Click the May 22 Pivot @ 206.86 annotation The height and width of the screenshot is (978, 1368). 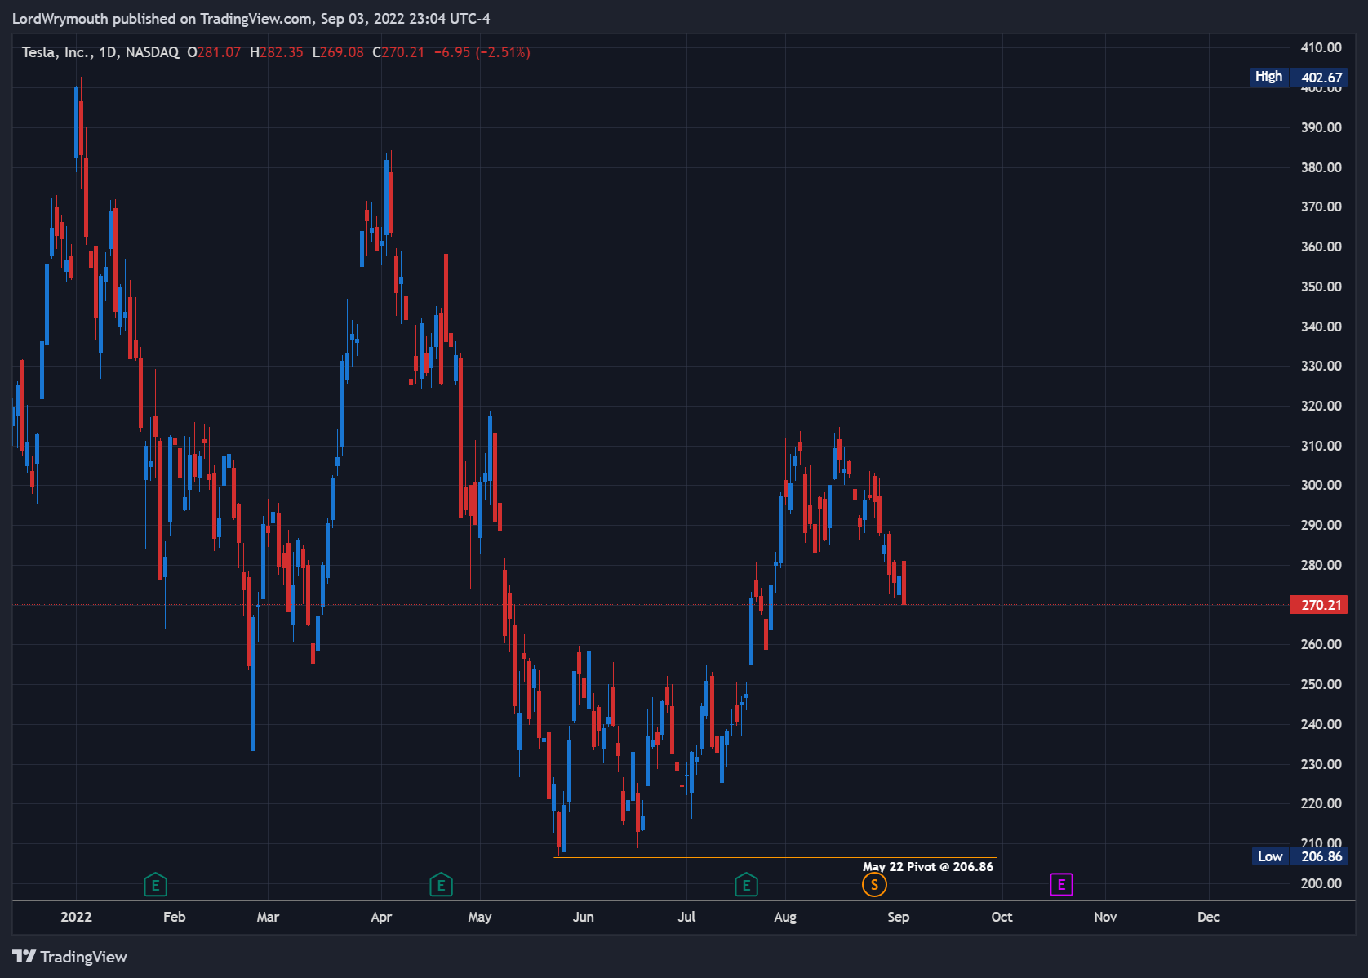(928, 867)
